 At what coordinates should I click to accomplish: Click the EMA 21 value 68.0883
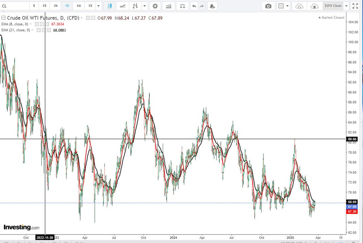(59, 30)
